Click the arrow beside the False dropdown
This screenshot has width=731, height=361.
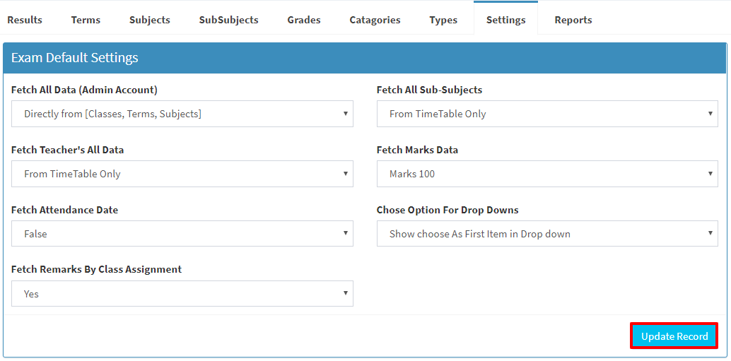point(346,233)
